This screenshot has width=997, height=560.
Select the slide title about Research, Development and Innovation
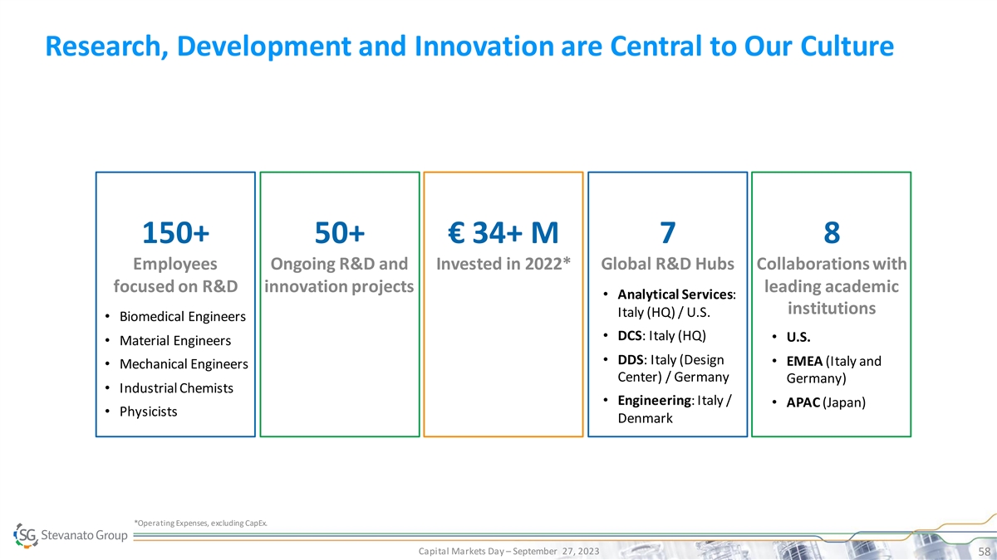click(469, 47)
